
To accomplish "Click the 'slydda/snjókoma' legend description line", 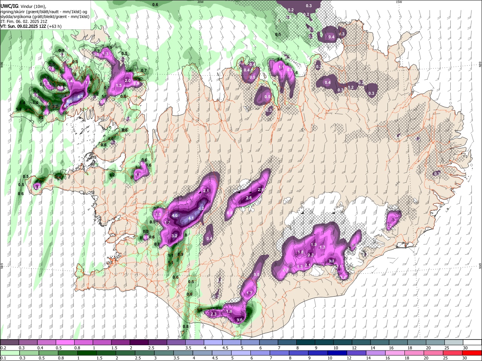I will (x=45, y=17).
